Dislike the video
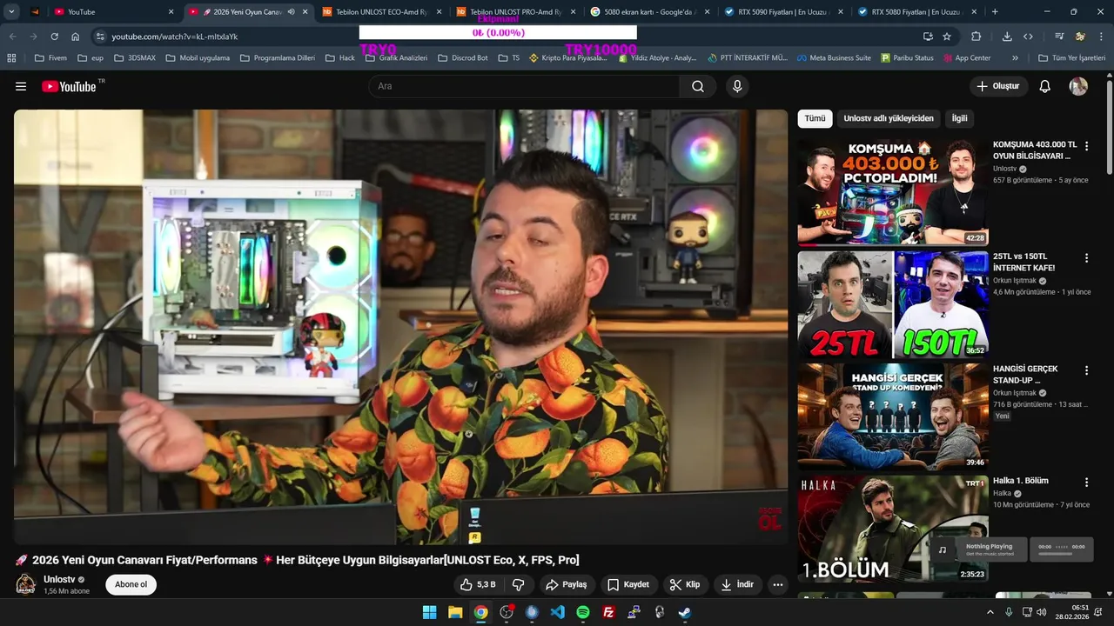Image resolution: width=1114 pixels, height=626 pixels. pyautogui.click(x=518, y=584)
